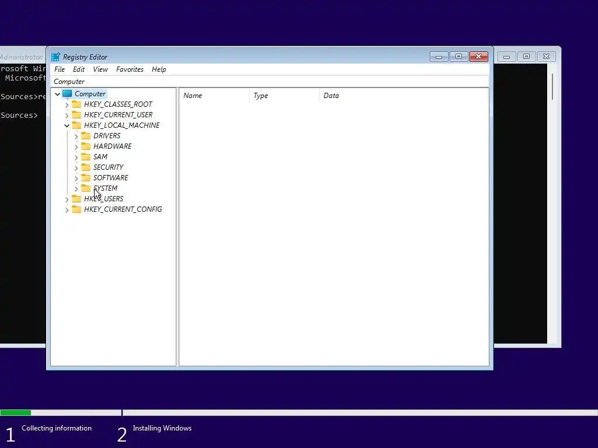The height and width of the screenshot is (448, 598).
Task: Click the Type column header
Action: coord(284,96)
